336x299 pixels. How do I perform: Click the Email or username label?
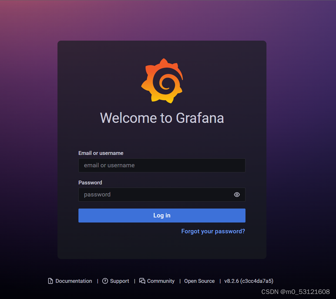(x=101, y=153)
